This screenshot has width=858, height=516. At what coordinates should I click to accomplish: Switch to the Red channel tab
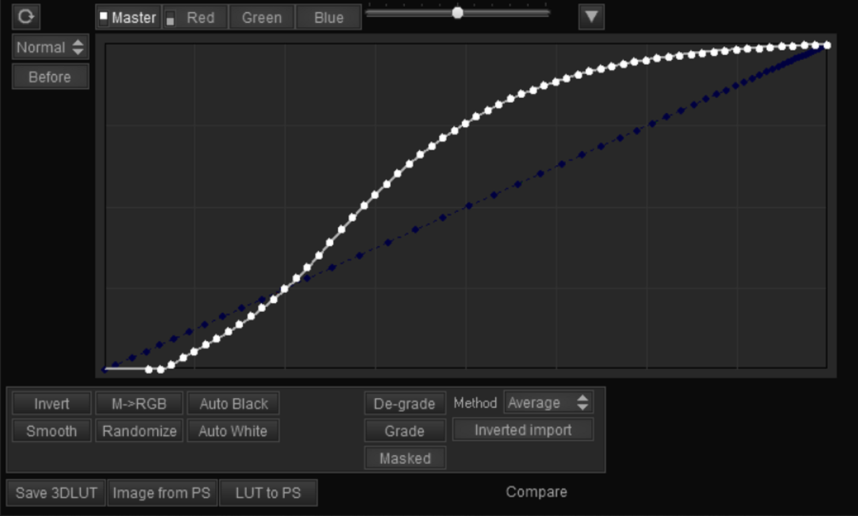point(195,18)
